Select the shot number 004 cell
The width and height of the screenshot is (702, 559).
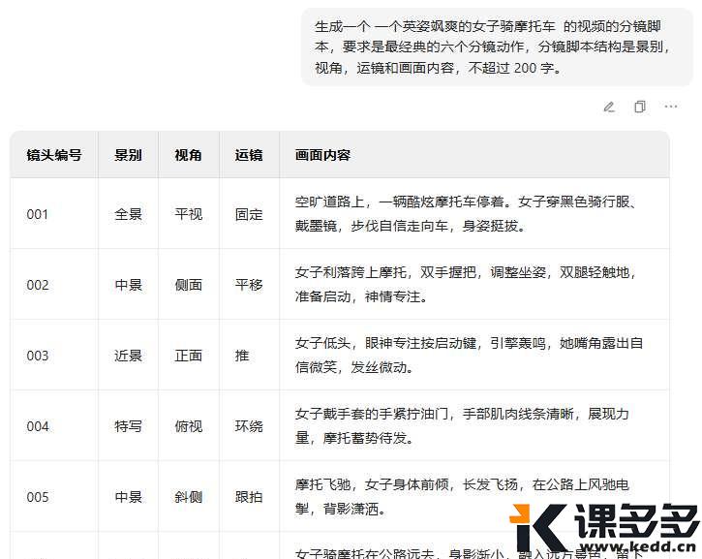coord(38,426)
